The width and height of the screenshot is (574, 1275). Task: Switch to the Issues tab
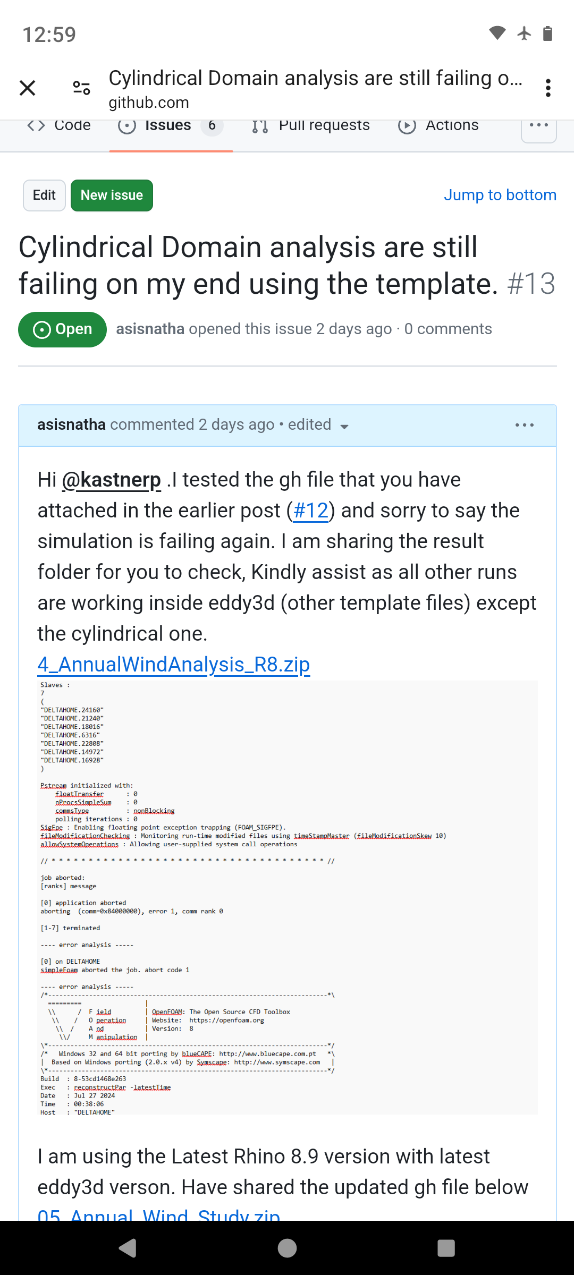point(171,125)
